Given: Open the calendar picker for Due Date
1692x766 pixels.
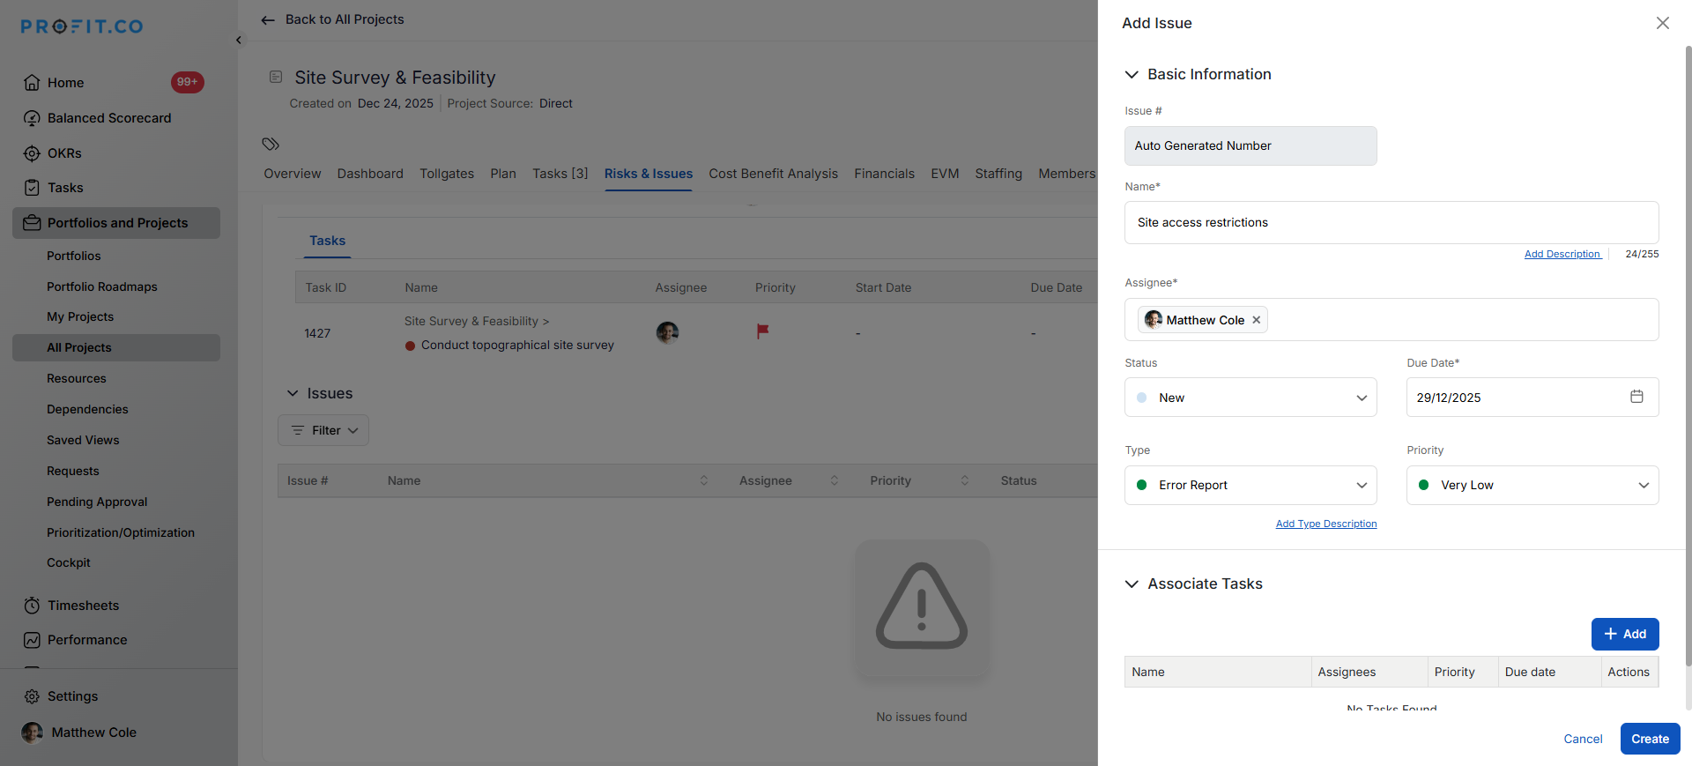Looking at the screenshot, I should 1636,397.
